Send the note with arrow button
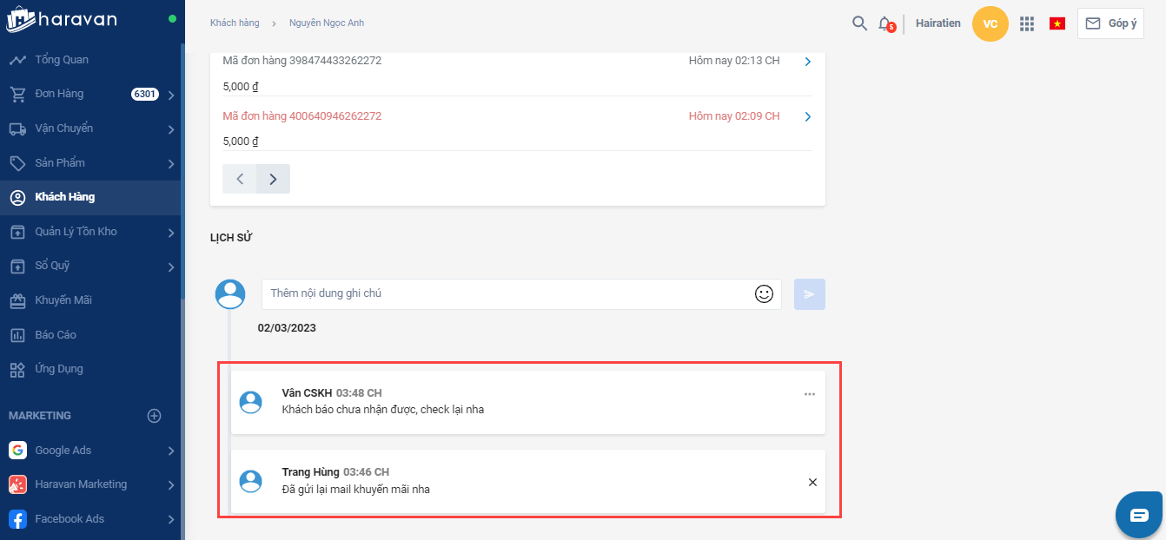1166x540 pixels. 809,294
